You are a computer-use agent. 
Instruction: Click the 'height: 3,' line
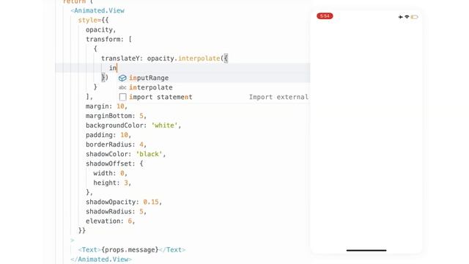coord(112,183)
